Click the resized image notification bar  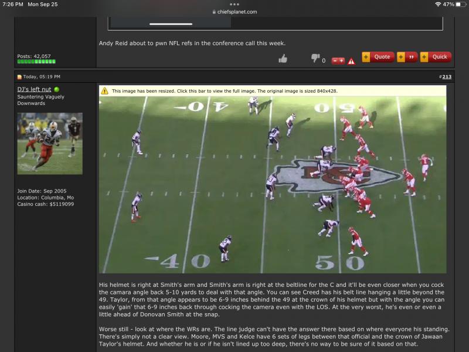pyautogui.click(x=273, y=91)
